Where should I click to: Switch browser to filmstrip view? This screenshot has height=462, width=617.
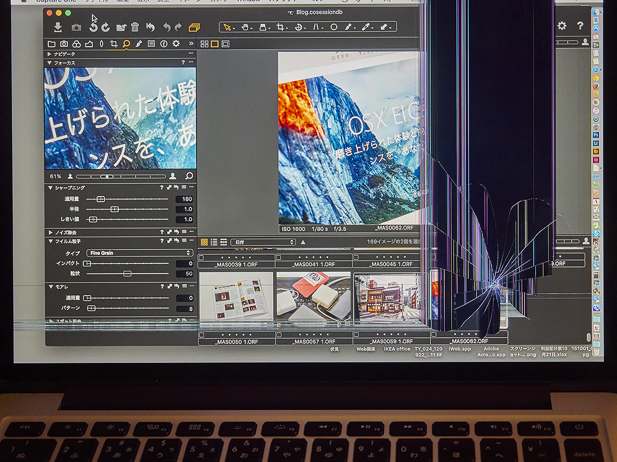pos(224,242)
